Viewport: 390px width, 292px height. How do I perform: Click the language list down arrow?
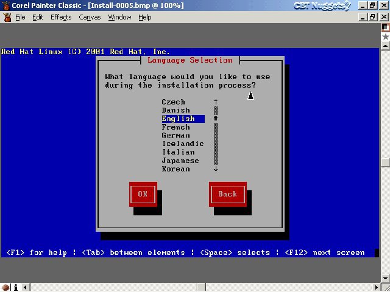[216, 169]
